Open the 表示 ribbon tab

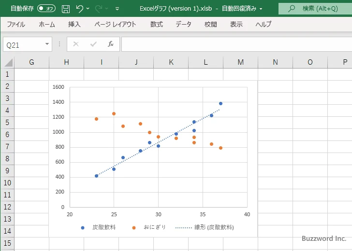click(236, 24)
